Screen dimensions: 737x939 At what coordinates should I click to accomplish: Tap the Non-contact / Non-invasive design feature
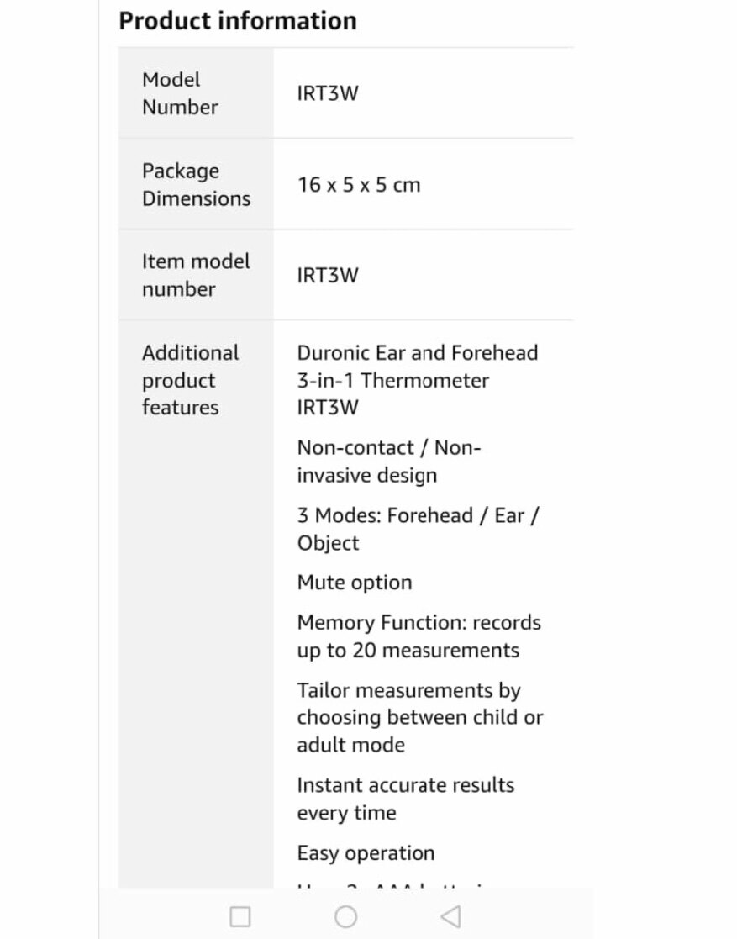coord(389,462)
